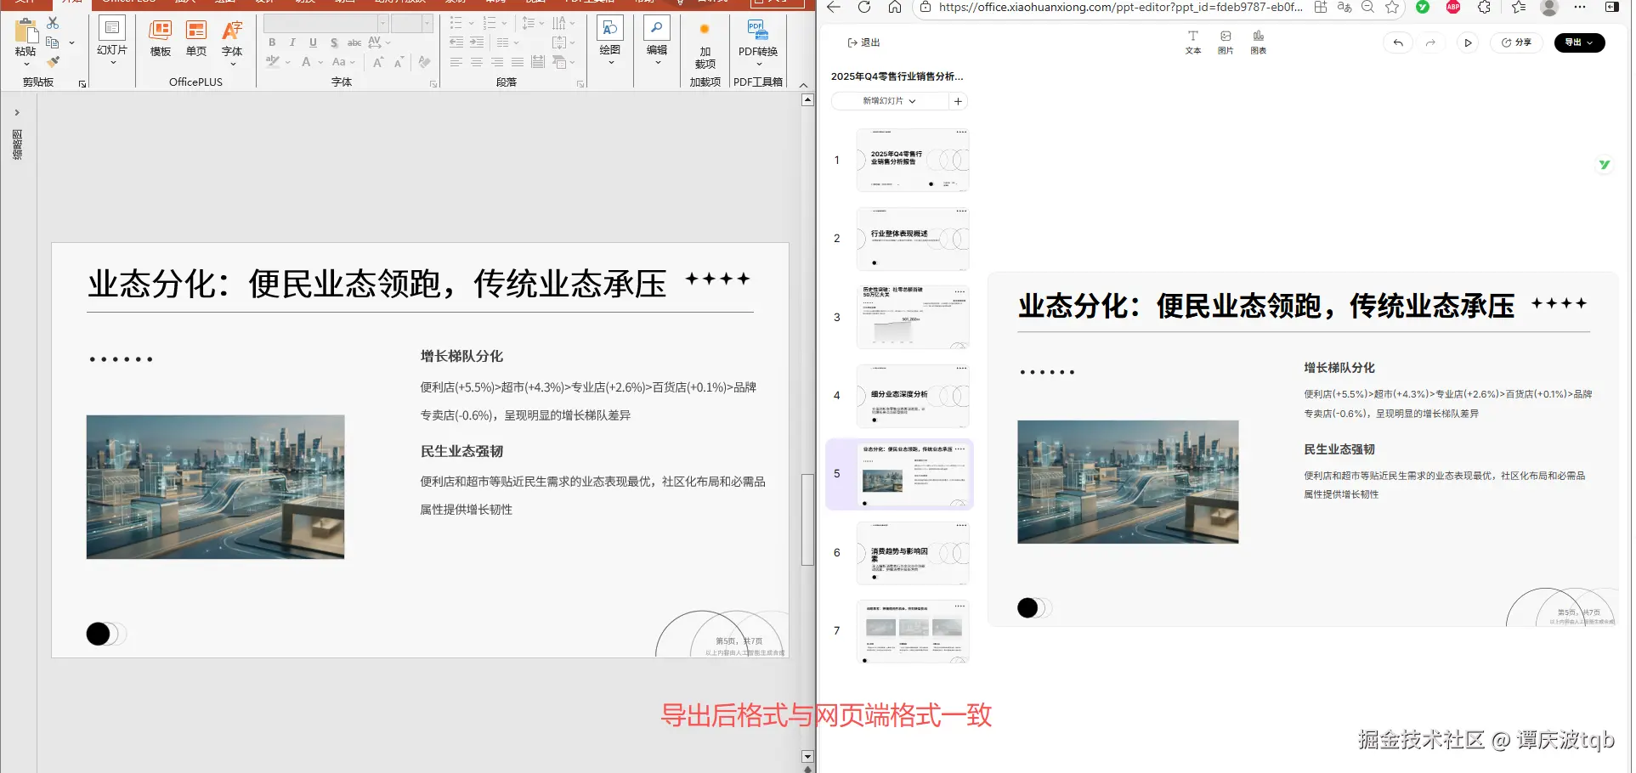The image size is (1636, 773).
Task: Click the 加载项 add-ins icon
Action: 705,29
